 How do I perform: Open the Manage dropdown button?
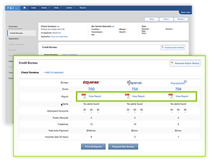(181, 19)
